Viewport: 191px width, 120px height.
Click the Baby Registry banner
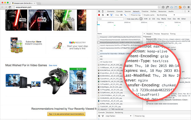(x=70, y=45)
